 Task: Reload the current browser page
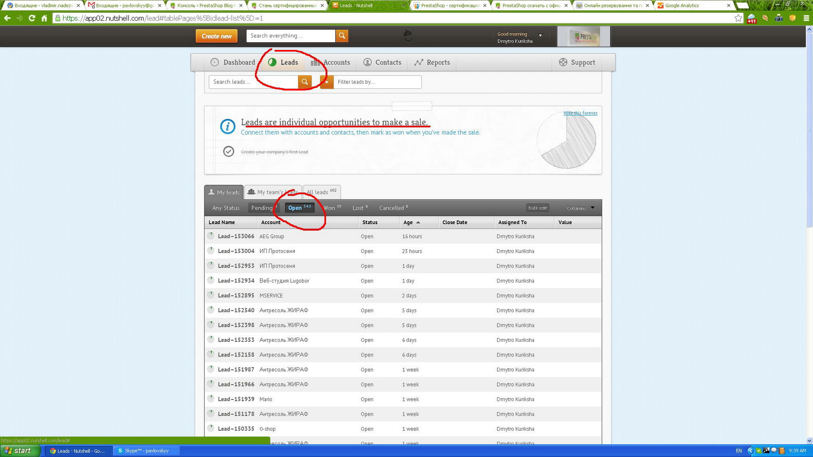[x=32, y=18]
